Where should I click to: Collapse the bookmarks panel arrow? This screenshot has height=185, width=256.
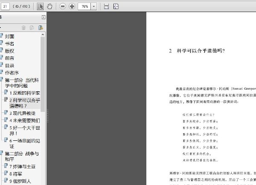(x=44, y=17)
